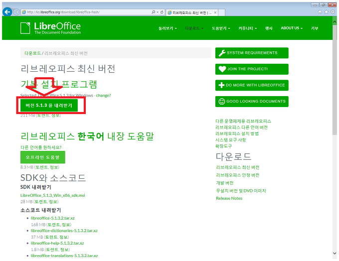This screenshot has height=261, width=339.
Task: Open 확장도구 link
Action: [223, 146]
